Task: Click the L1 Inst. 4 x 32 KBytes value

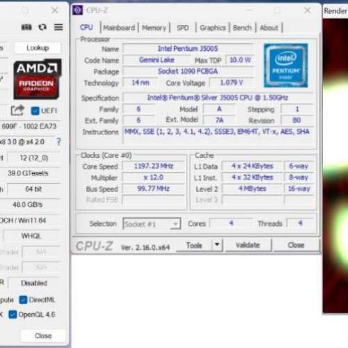Action: (252, 177)
